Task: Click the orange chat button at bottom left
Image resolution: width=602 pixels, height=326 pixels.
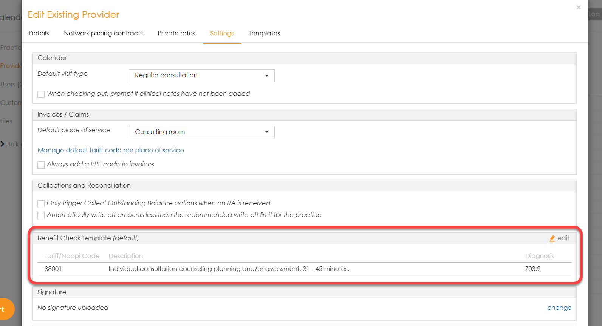Action: pos(6,309)
